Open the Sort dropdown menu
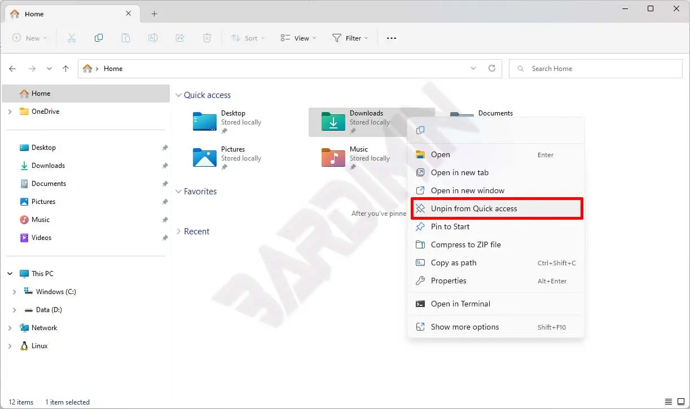The image size is (690, 409). coord(244,38)
